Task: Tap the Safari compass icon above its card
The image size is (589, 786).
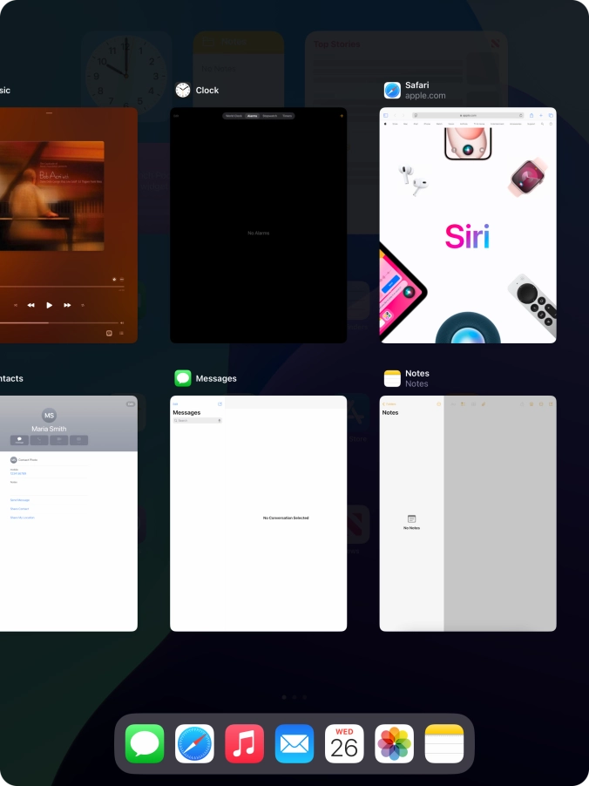Action: click(392, 91)
